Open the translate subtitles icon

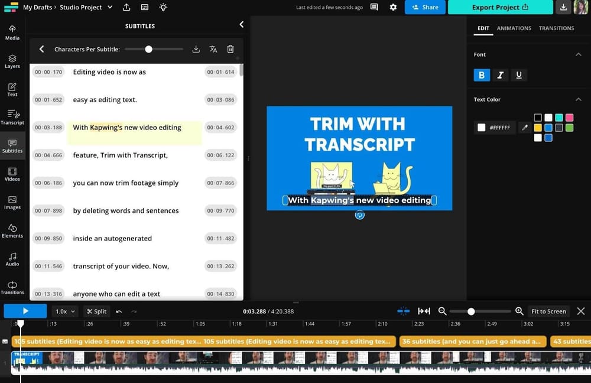tap(213, 49)
